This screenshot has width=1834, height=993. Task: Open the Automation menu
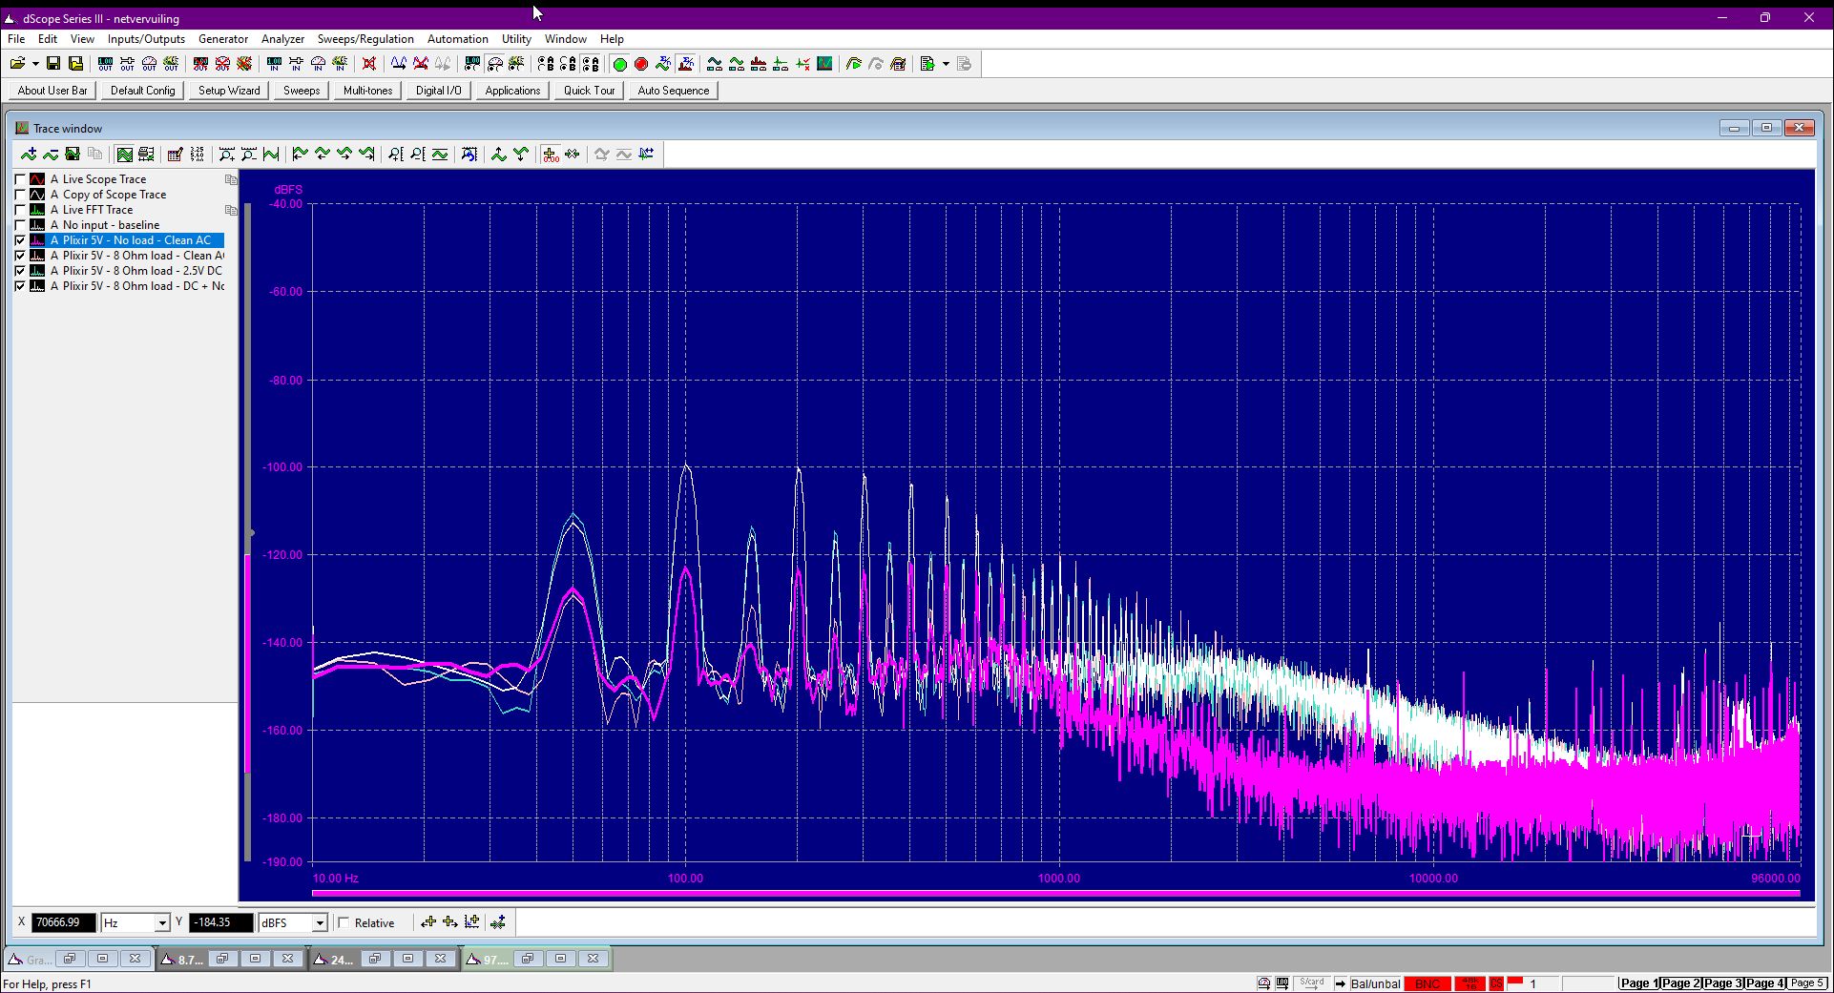(x=457, y=39)
